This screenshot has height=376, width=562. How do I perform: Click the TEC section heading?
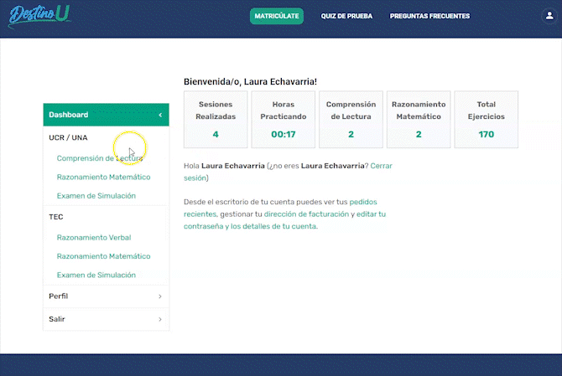pos(56,217)
